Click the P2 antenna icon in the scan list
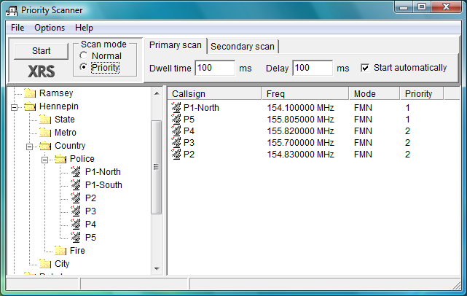Viewport: 467px width, 296px height. pos(176,154)
